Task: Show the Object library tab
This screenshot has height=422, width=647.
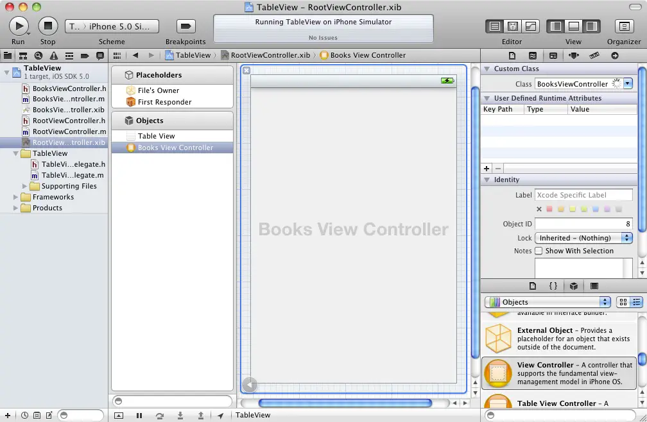Action: point(573,286)
